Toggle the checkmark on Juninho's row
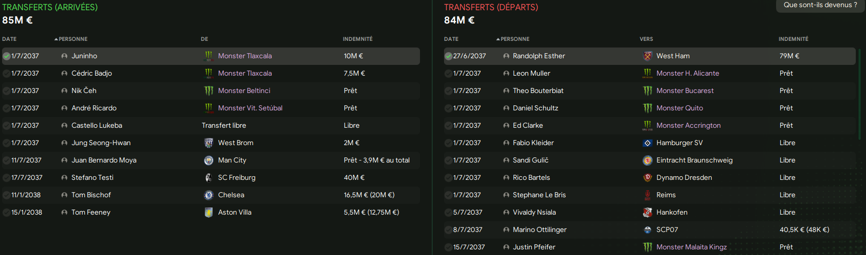This screenshot has width=866, height=255. (7, 56)
